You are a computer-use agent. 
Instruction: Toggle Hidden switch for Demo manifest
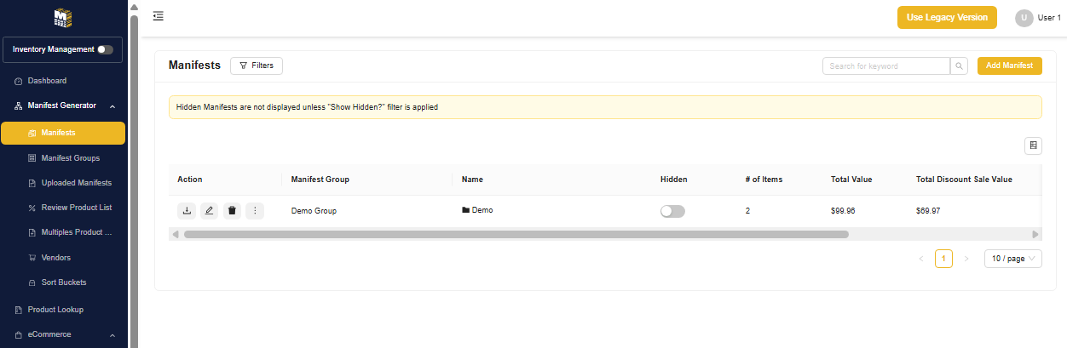tap(672, 211)
